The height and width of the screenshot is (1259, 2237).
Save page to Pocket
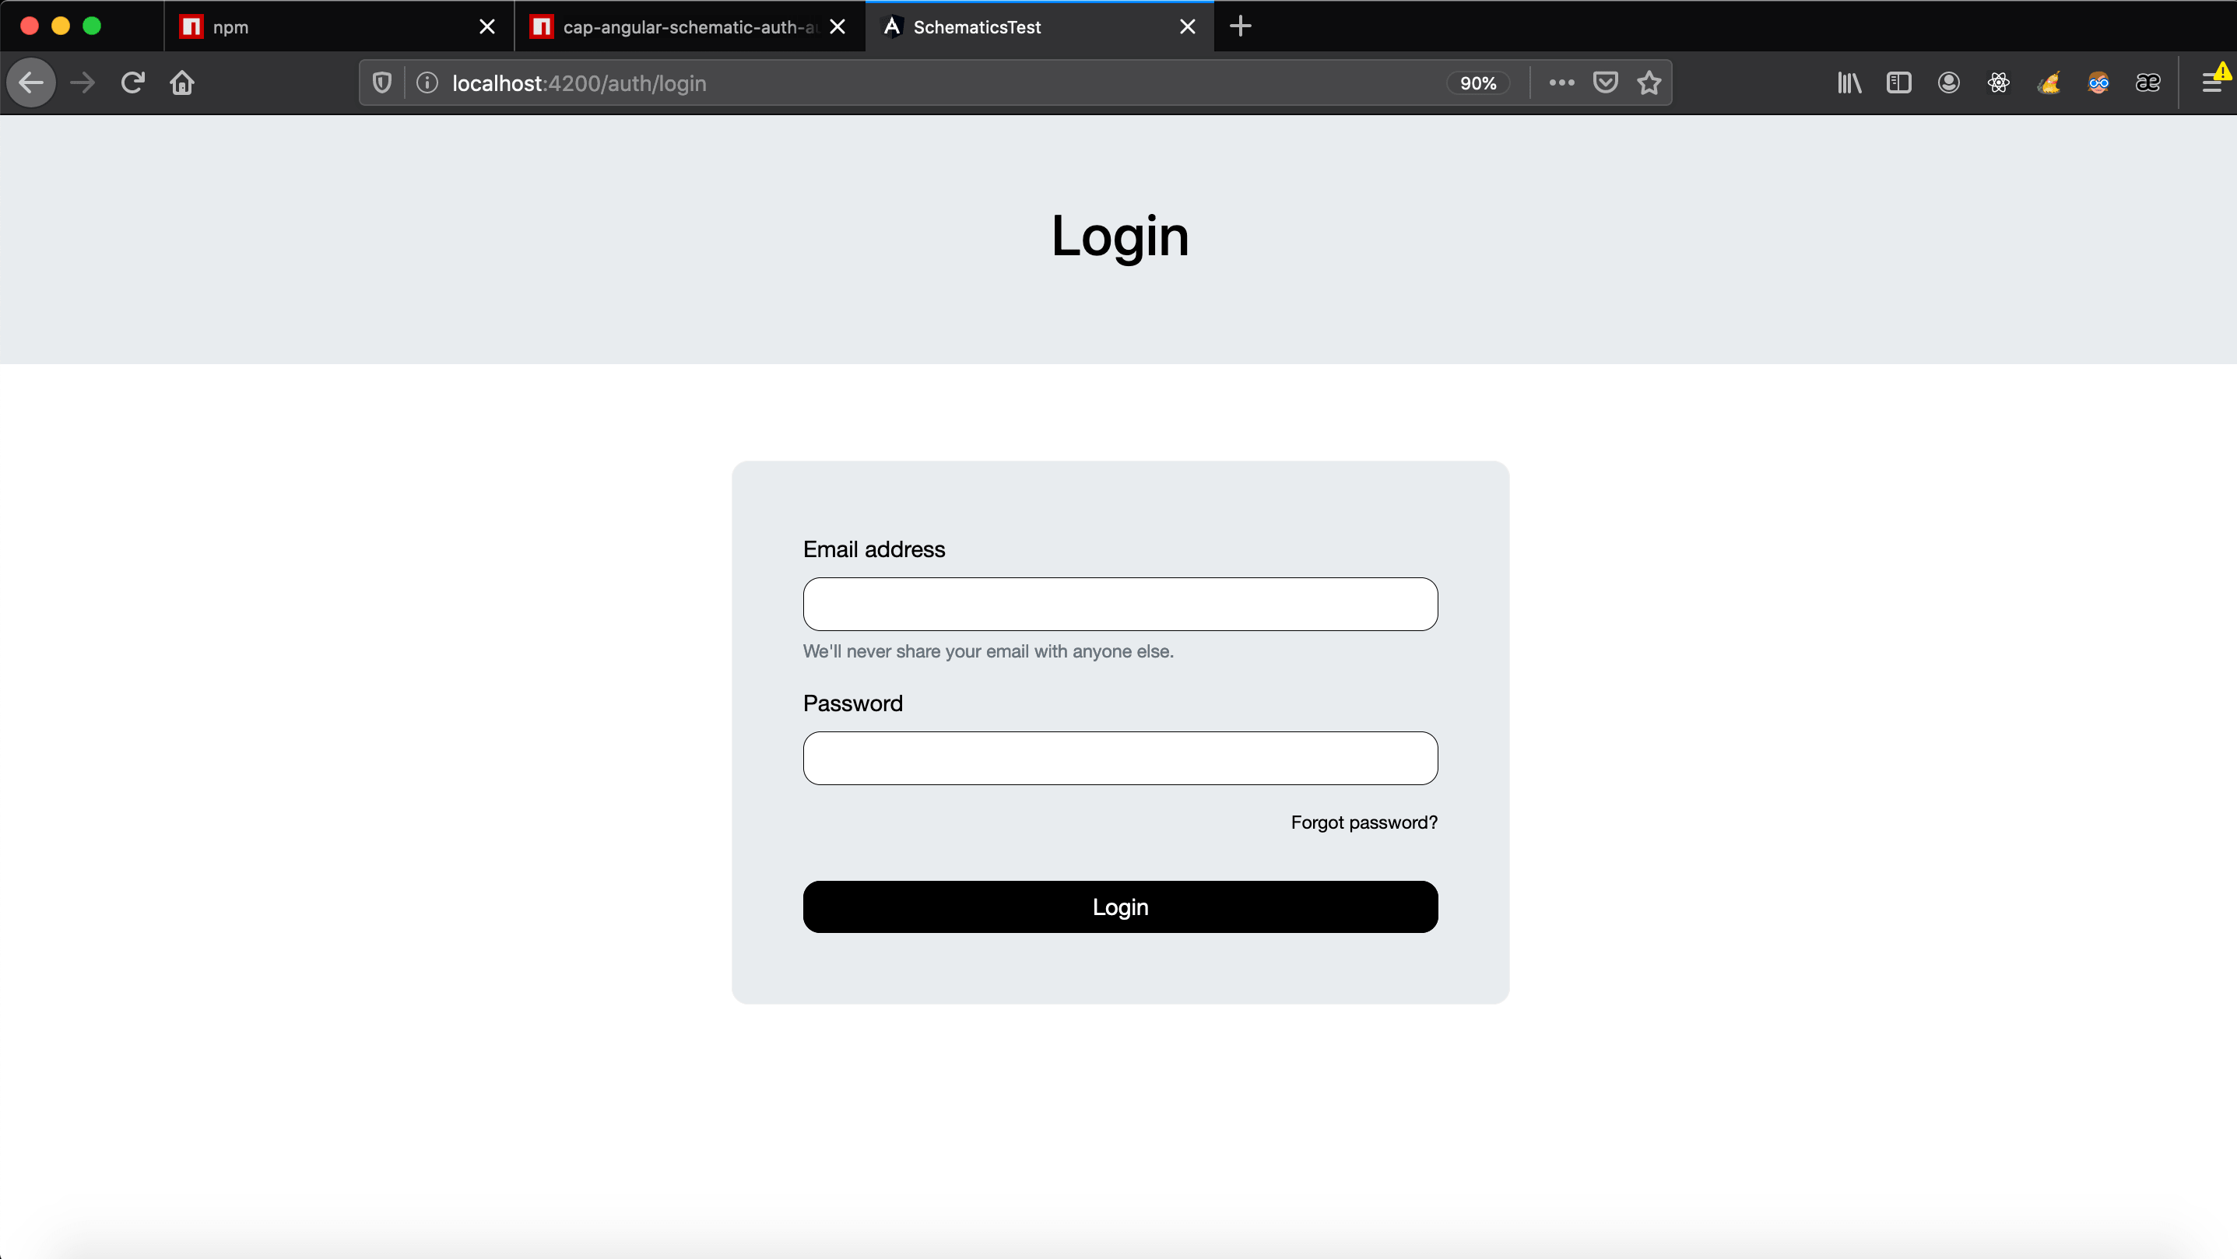[x=1605, y=83]
